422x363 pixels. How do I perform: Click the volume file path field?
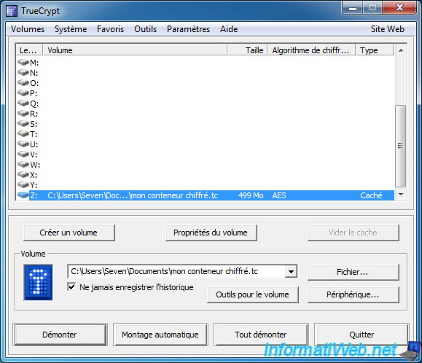[x=177, y=271]
